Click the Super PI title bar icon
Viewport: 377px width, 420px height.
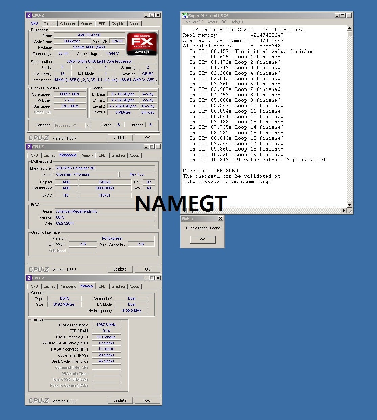click(185, 16)
